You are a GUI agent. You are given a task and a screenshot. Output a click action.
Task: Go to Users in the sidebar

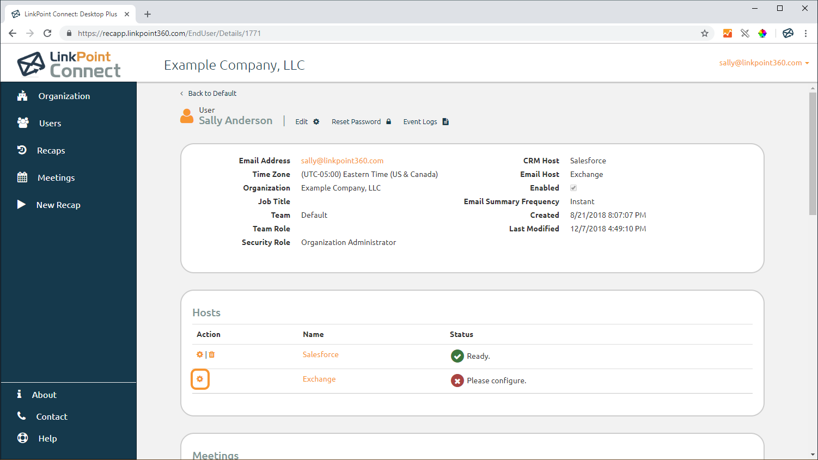pos(50,123)
